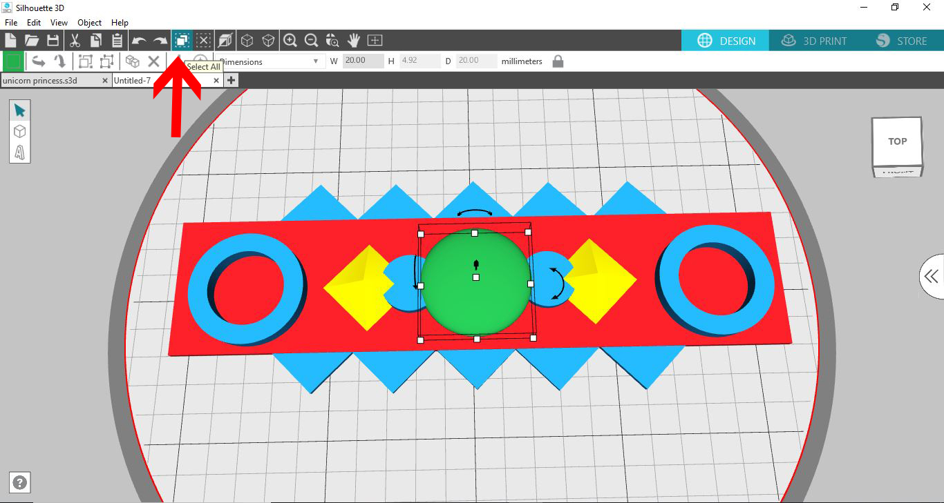The width and height of the screenshot is (944, 503).
Task: Click the TOP face of view cube
Action: tap(897, 141)
